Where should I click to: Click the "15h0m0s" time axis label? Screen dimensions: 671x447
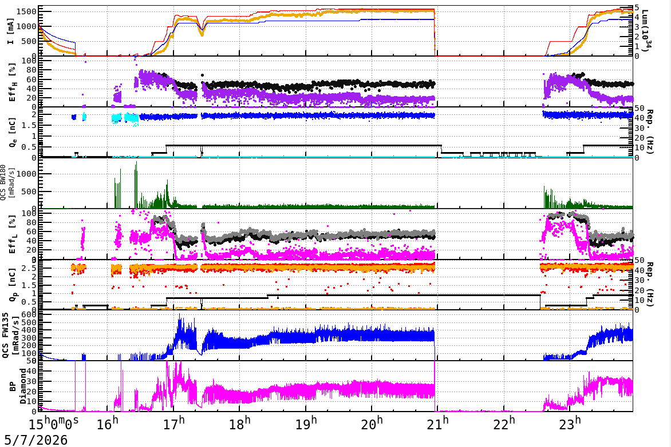(53, 423)
